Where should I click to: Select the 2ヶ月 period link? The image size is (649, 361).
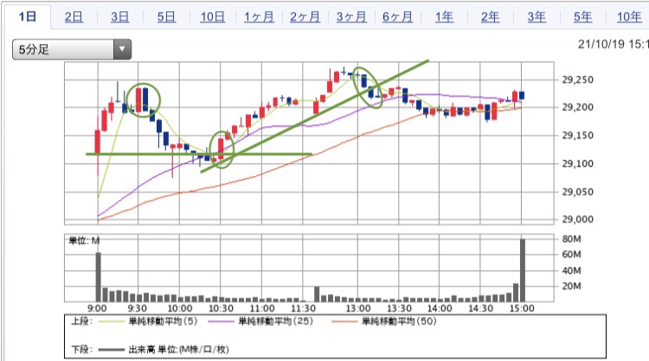pos(305,17)
